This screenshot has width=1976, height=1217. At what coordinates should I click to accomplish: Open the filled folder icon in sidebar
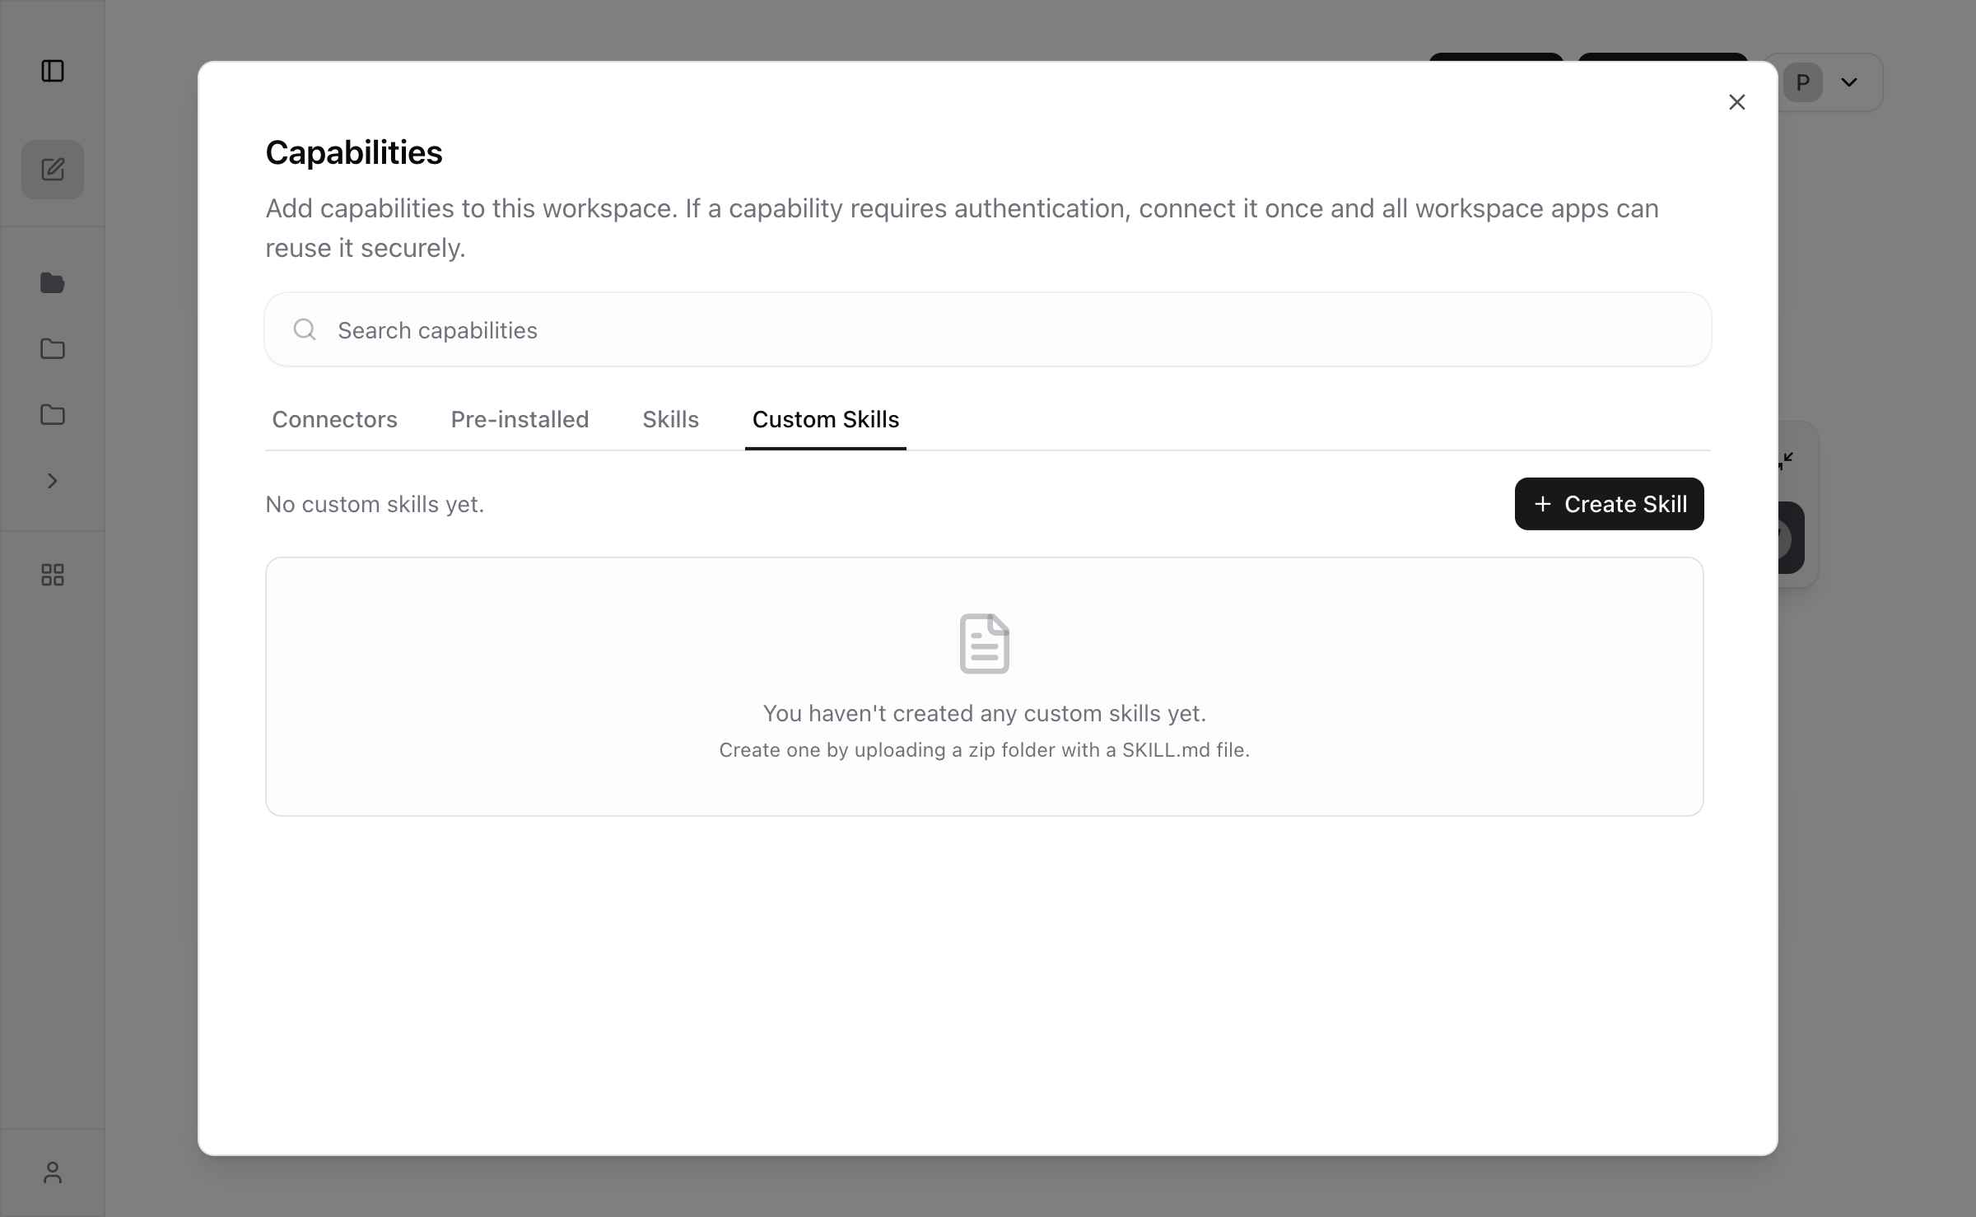(53, 283)
